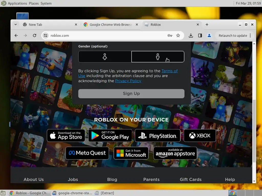Screen dimensions: 262x196
Task: Open the Applications menu
Action: click(17, 3)
